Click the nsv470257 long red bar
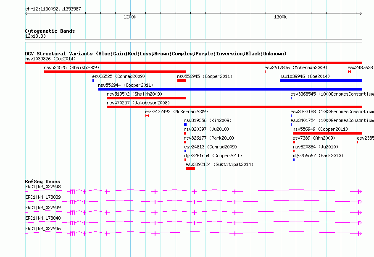This screenshot has height=257, width=374. 235,107
